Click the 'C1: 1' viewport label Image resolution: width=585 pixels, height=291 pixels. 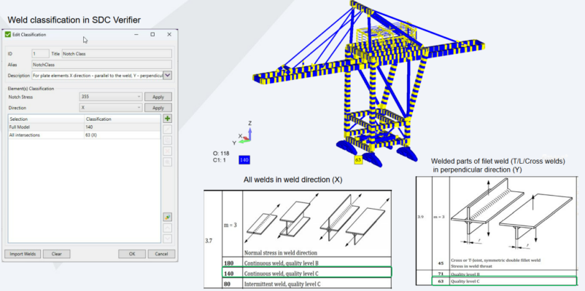220,160
